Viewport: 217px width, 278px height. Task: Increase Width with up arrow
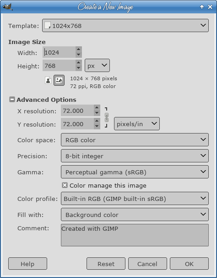click(79, 49)
